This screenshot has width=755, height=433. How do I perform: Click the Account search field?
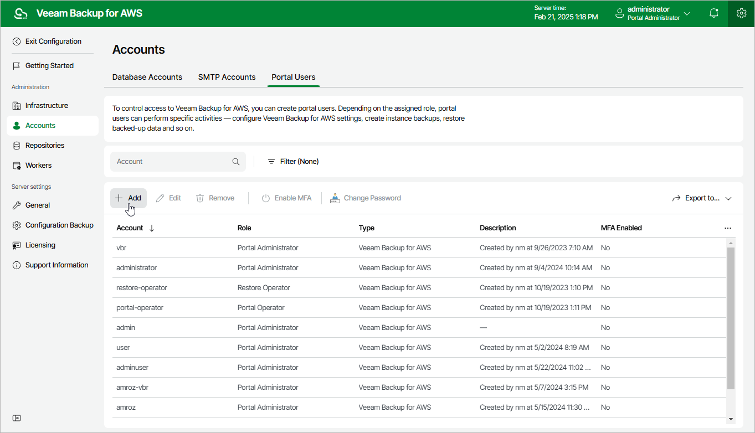[x=172, y=162]
